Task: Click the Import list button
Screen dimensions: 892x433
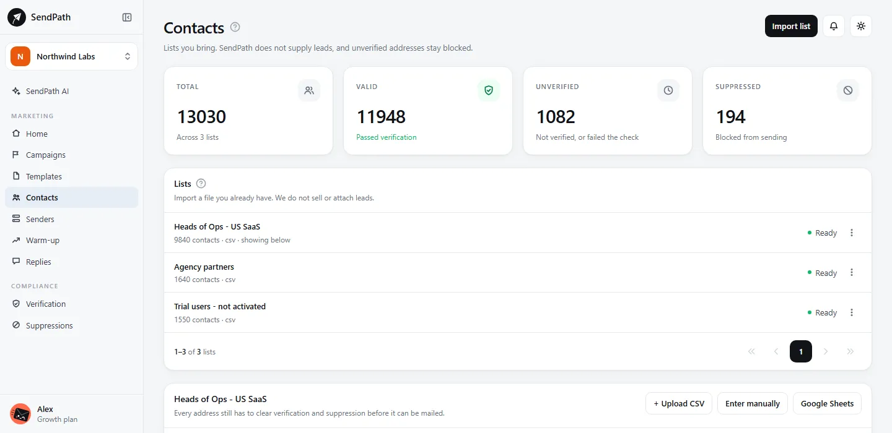Action: click(x=791, y=26)
